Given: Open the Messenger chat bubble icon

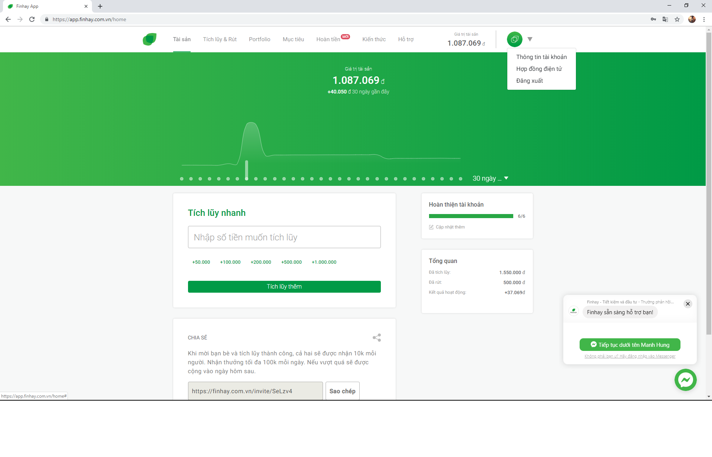Looking at the screenshot, I should [x=685, y=380].
